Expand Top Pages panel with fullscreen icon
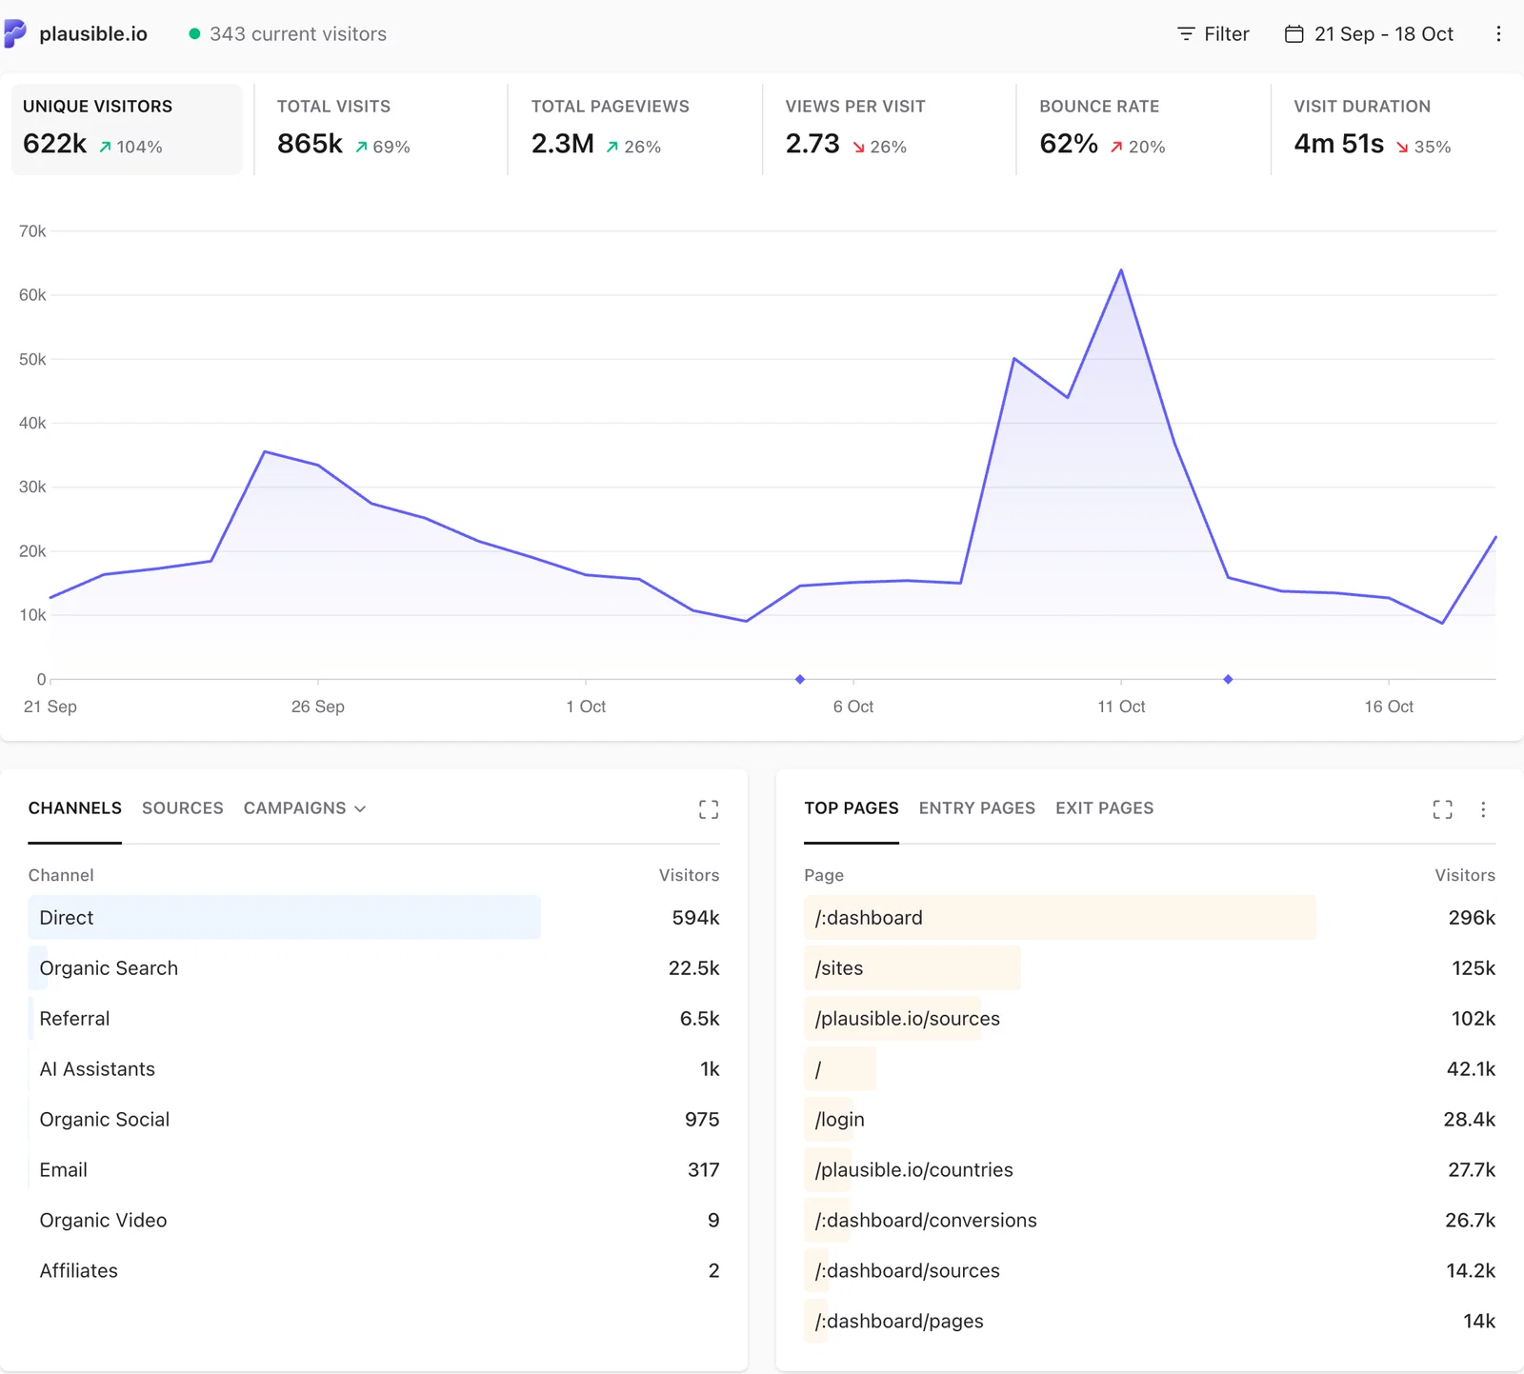1524x1374 pixels. pyautogui.click(x=1443, y=809)
